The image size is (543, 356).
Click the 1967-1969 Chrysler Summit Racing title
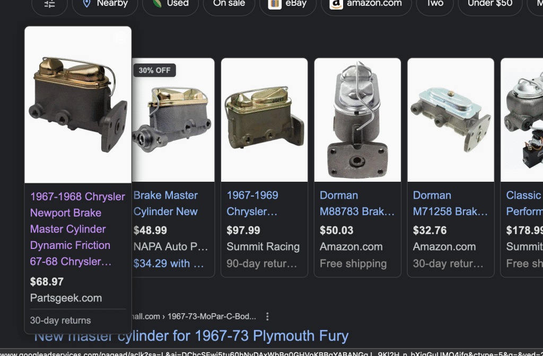tap(252, 203)
